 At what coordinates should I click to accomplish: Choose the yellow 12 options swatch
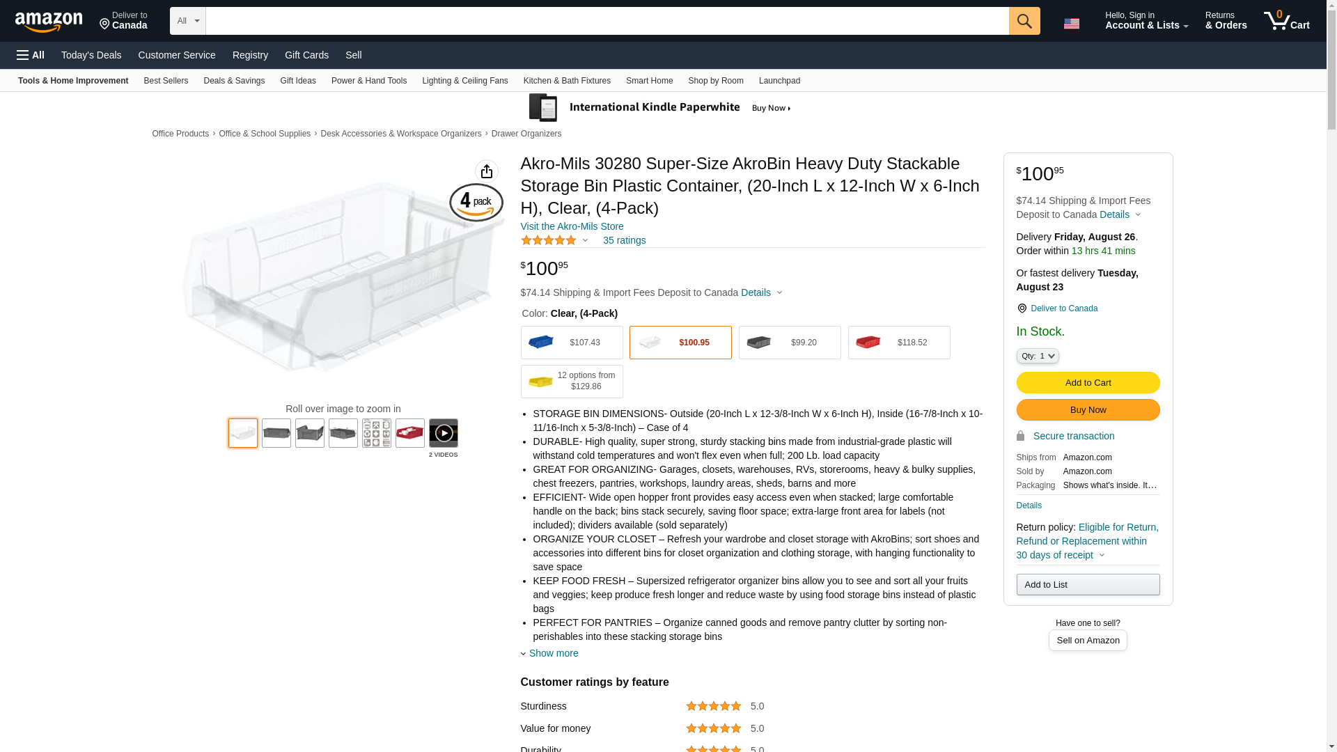click(x=571, y=382)
